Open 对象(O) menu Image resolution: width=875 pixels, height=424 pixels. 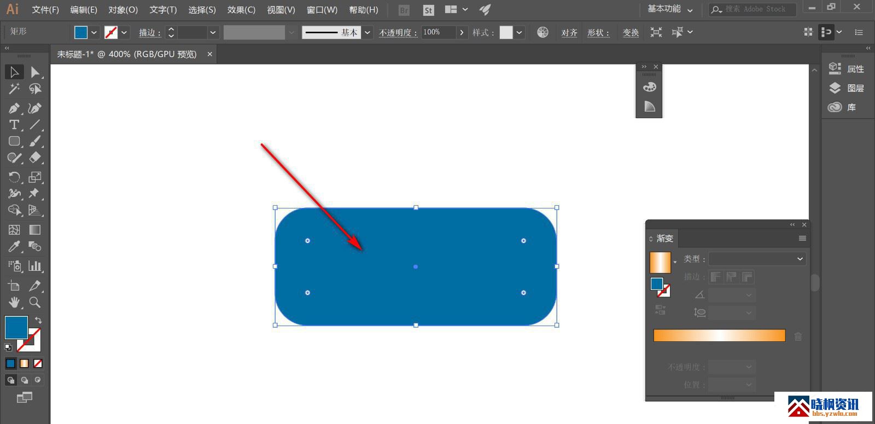coord(123,10)
